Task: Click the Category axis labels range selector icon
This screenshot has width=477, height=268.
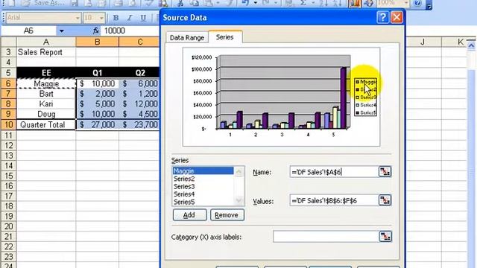Action: pos(385,237)
